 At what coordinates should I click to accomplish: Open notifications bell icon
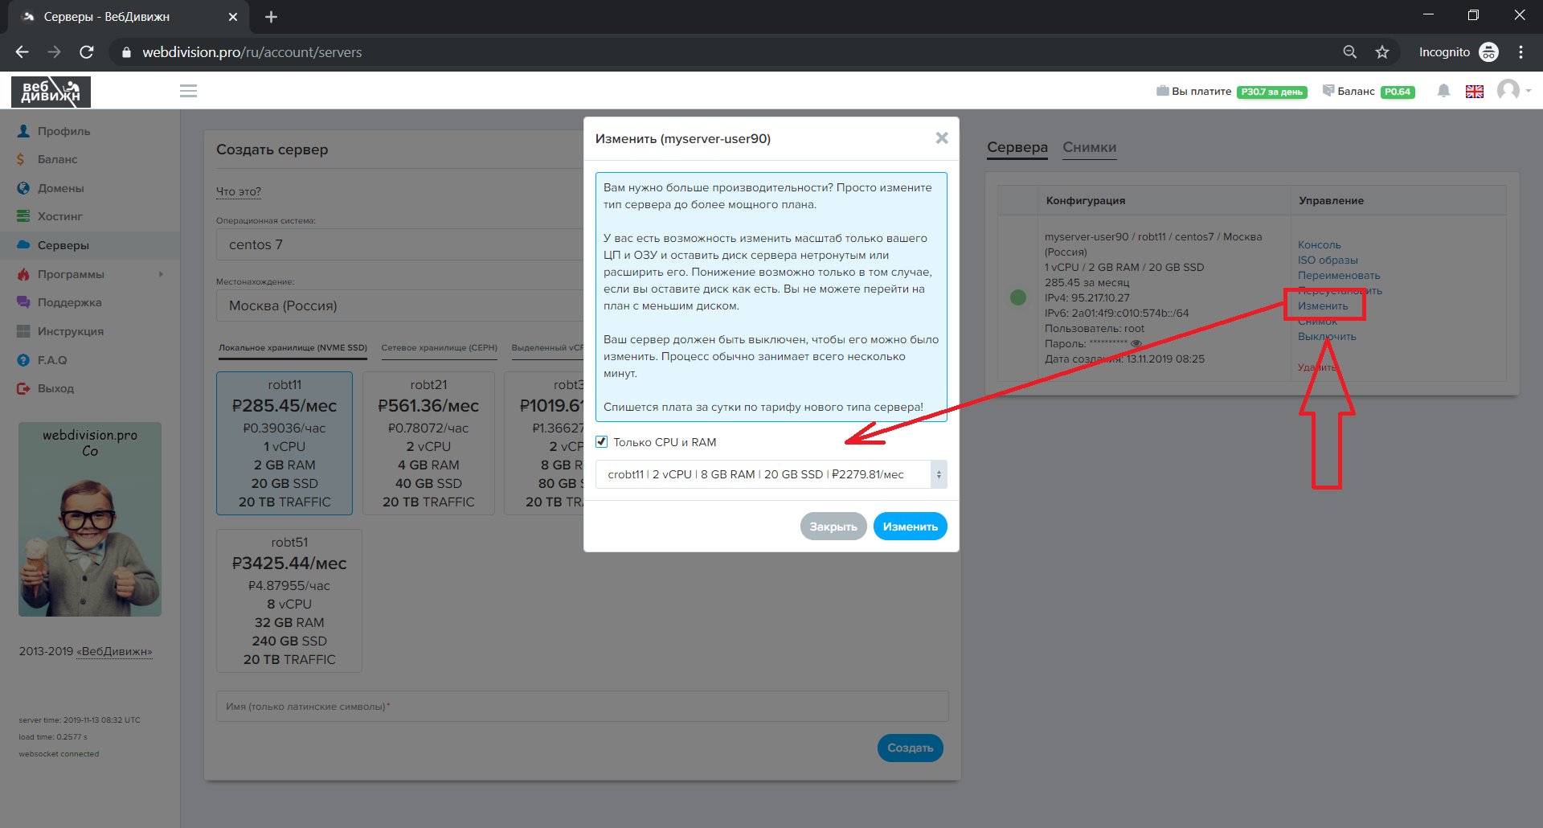(x=1443, y=91)
